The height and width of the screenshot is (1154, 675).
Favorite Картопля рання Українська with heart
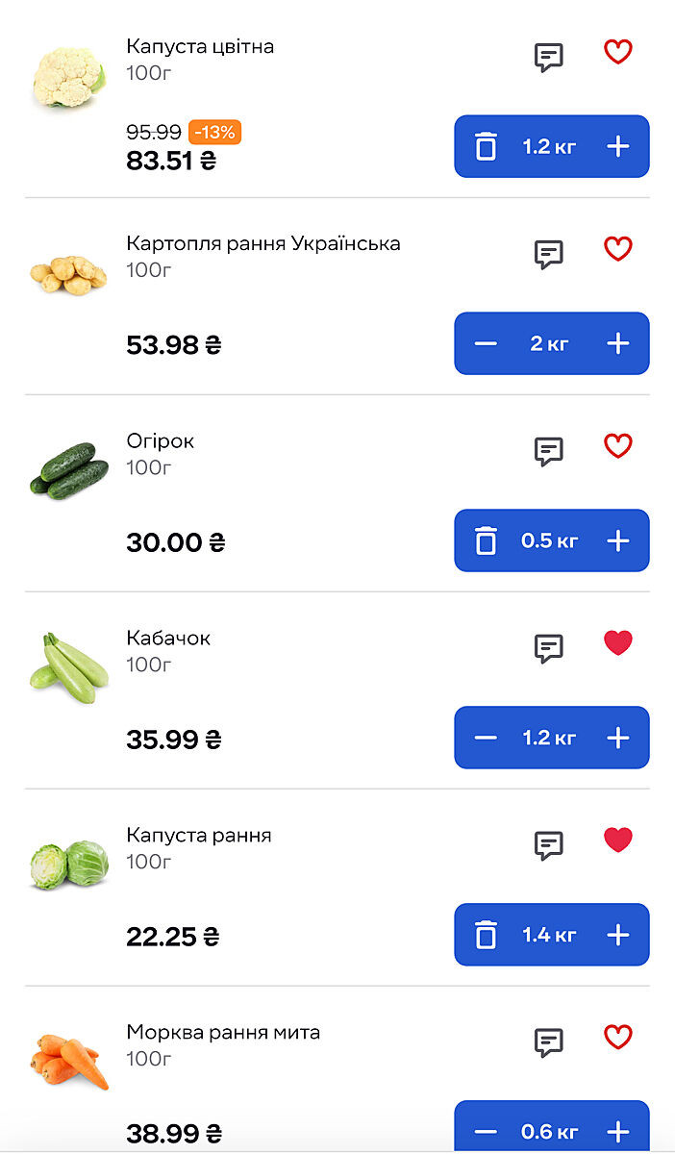click(x=618, y=249)
